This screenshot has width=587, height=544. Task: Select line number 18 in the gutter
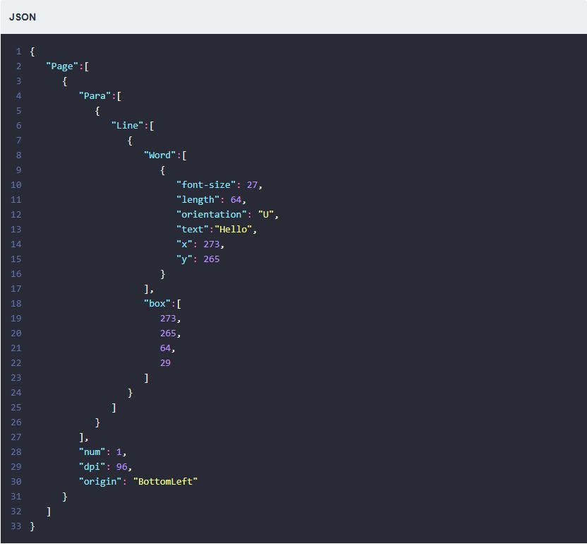[x=16, y=303]
